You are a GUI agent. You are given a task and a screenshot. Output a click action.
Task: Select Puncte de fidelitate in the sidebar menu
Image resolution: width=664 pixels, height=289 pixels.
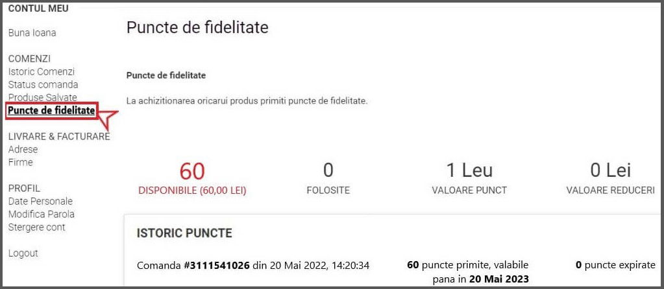[x=51, y=111]
